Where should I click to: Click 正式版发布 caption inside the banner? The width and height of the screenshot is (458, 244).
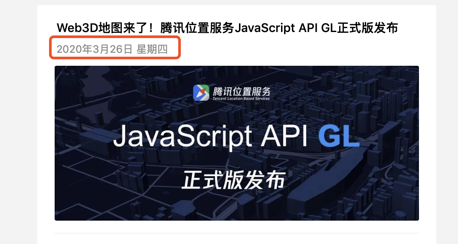(233, 180)
